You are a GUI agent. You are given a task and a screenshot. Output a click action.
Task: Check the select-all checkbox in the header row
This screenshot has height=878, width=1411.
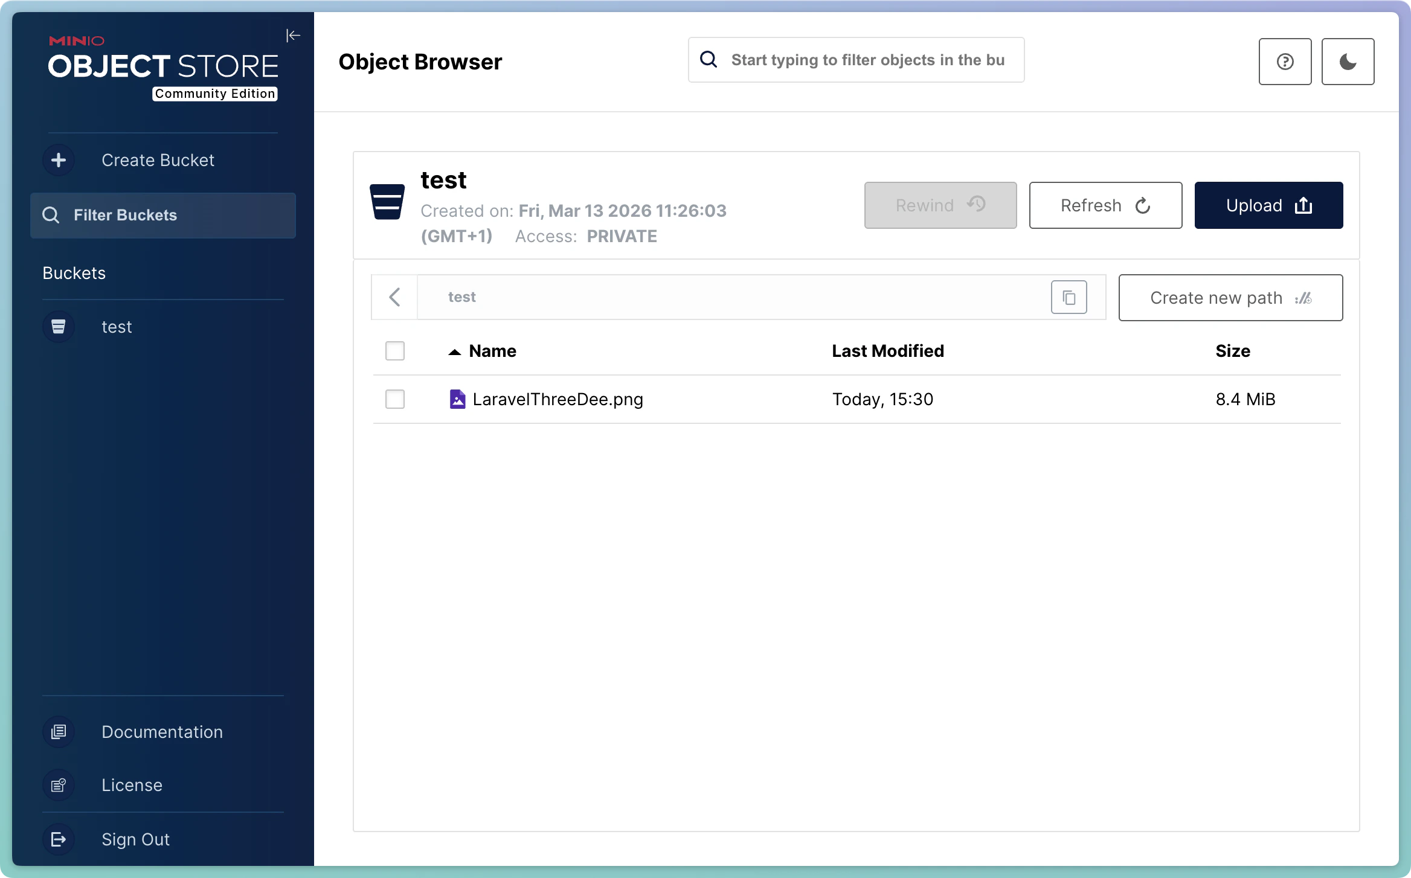point(394,350)
